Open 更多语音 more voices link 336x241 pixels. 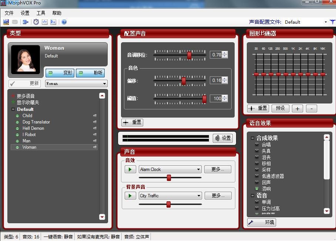(26, 96)
